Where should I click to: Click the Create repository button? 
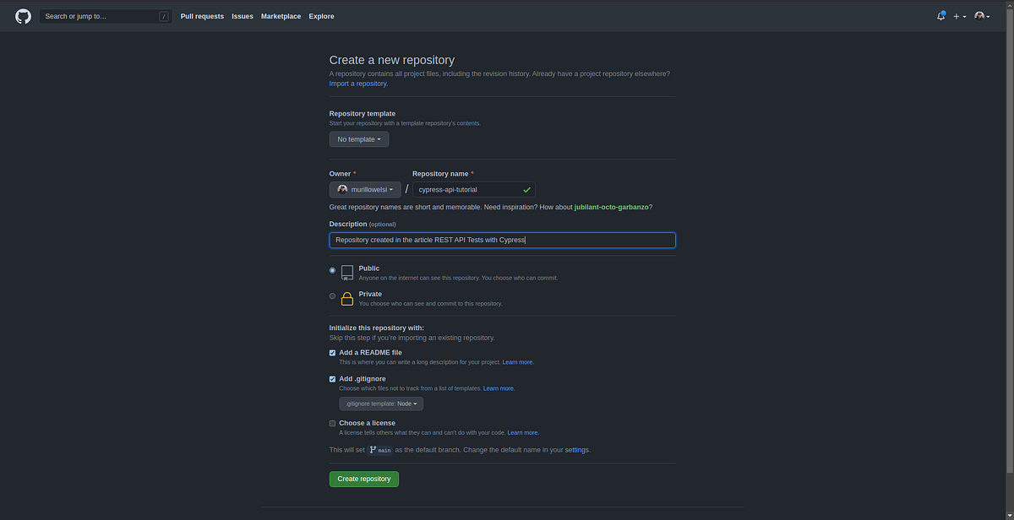[363, 479]
